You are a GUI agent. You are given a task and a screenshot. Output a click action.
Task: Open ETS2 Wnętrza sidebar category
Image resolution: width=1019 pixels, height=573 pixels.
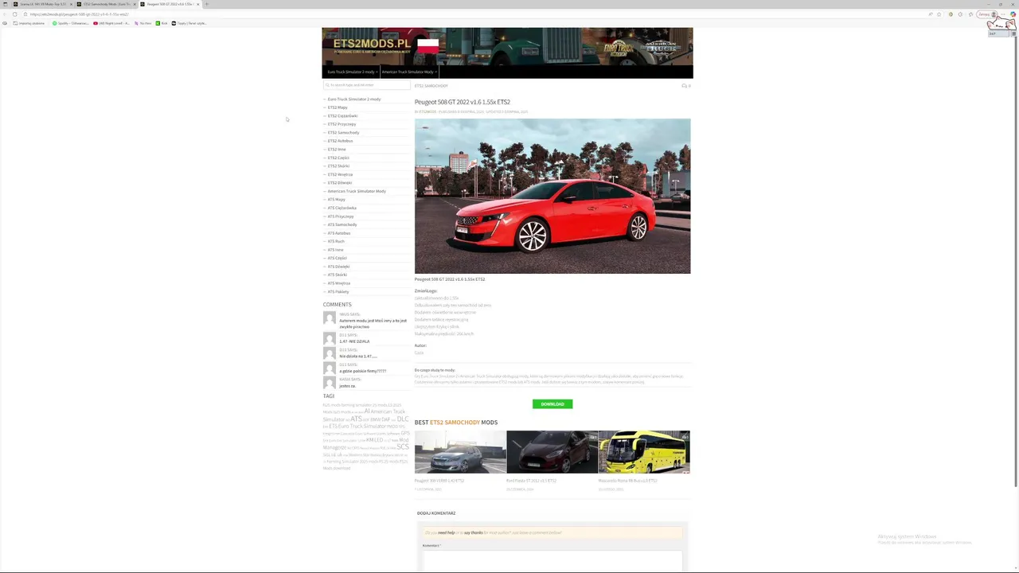tap(340, 174)
